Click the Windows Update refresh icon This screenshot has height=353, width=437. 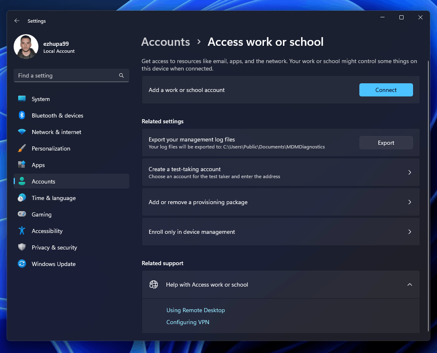click(22, 264)
